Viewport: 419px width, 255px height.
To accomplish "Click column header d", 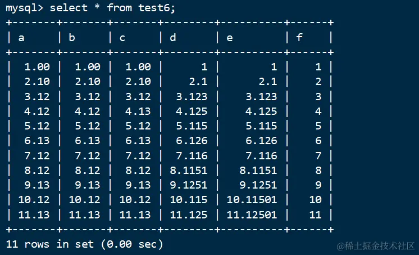I will click(x=173, y=37).
